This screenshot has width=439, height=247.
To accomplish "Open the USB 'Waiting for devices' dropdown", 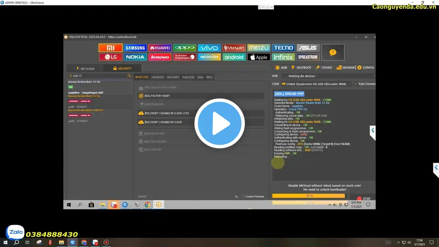I will (x=329, y=76).
